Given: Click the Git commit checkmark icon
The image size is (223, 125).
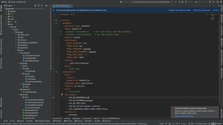Looking at the screenshot, I should [x=203, y=2].
